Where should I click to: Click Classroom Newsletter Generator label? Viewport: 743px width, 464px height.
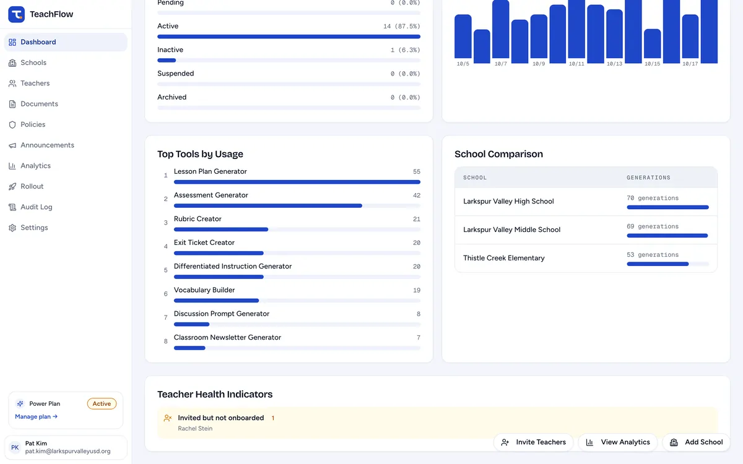(x=227, y=337)
